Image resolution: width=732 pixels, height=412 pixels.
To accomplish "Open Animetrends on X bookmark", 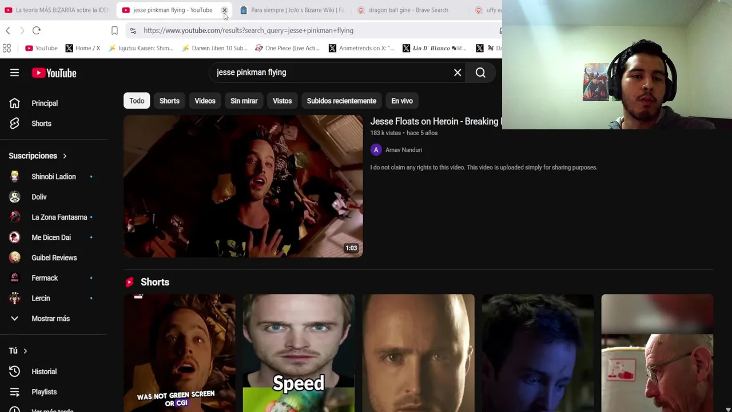I will pos(361,48).
